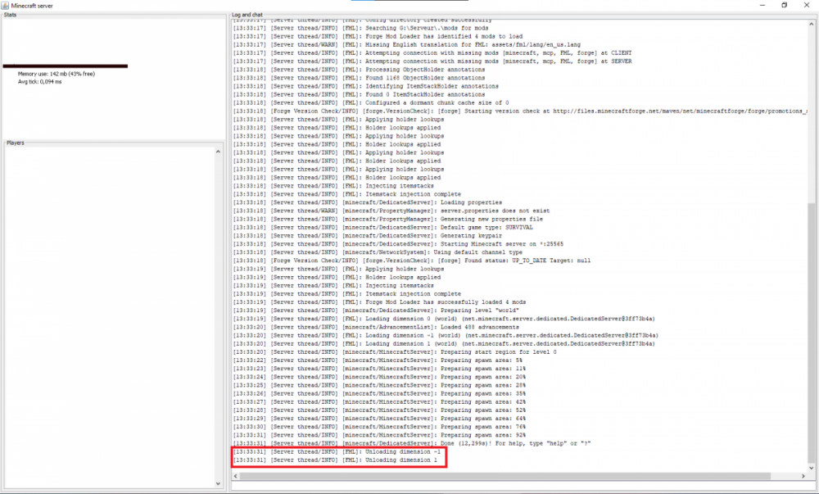Click the "Starting Minecraft server on *:25565" line
Viewport: 819px width, 494px height.
point(398,244)
